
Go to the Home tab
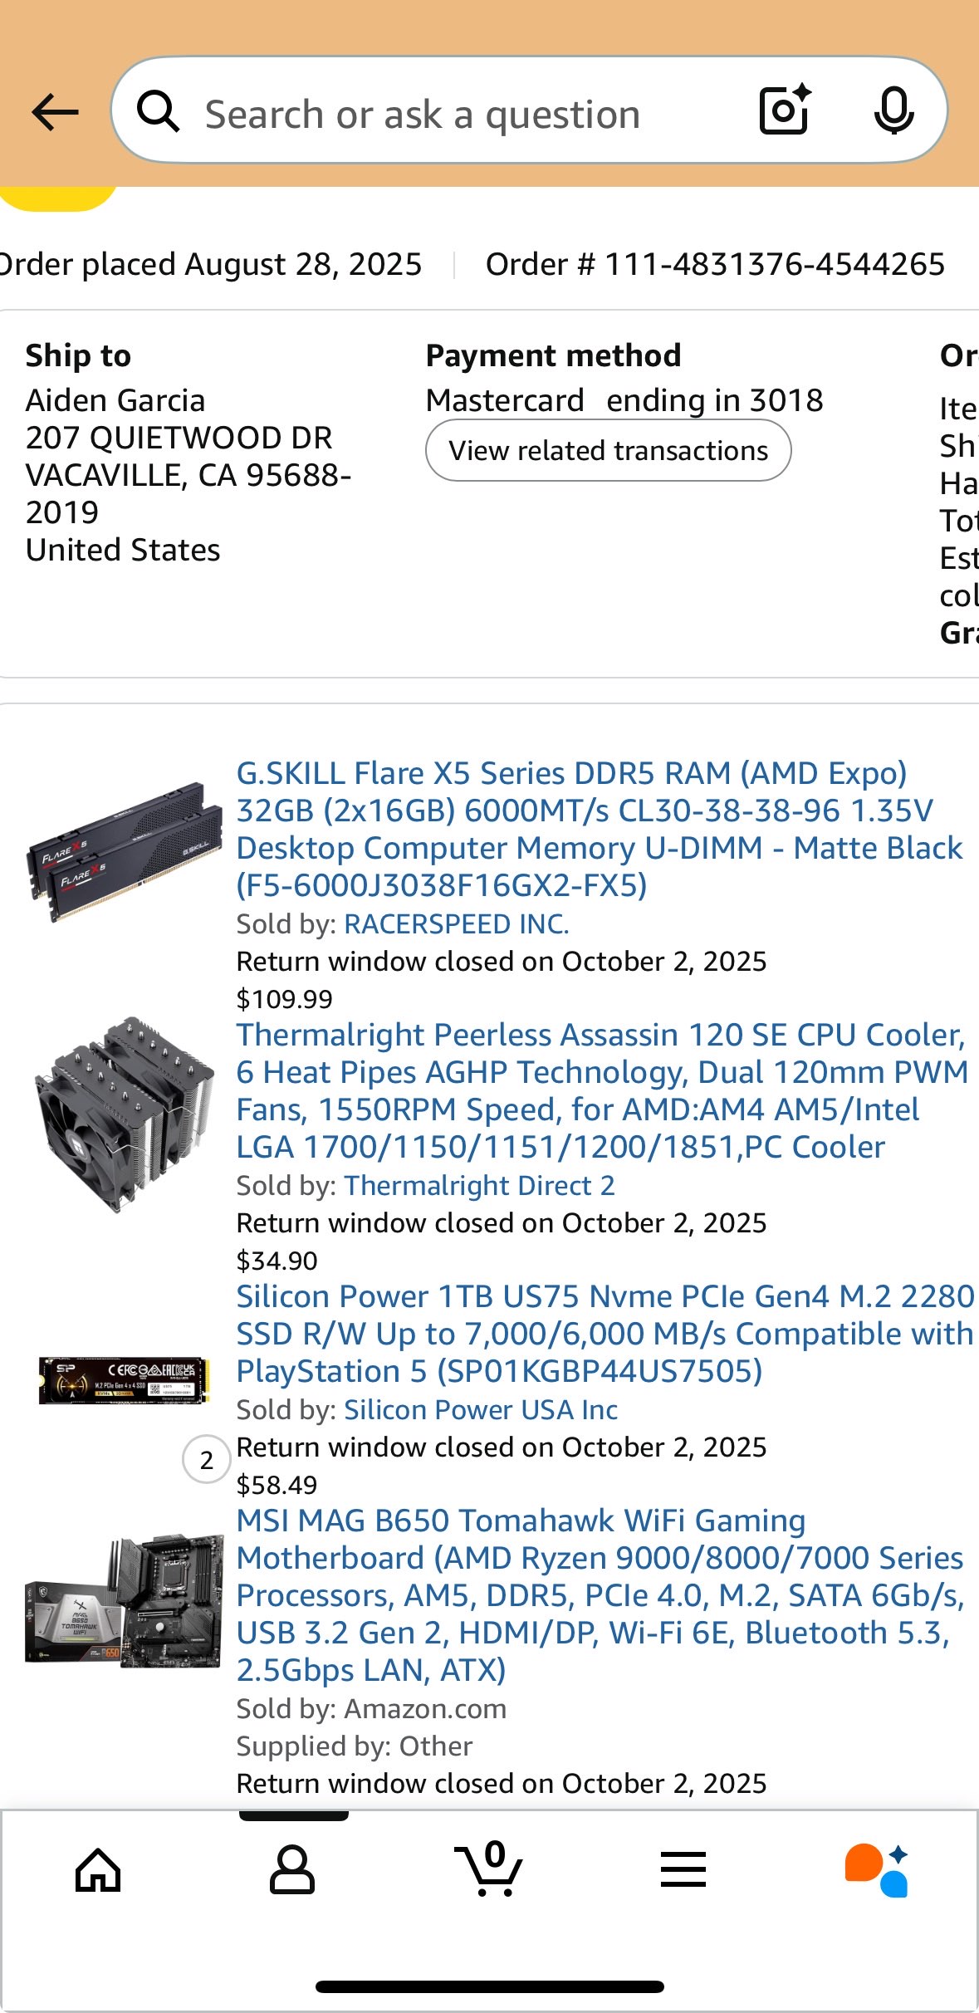tap(98, 1870)
